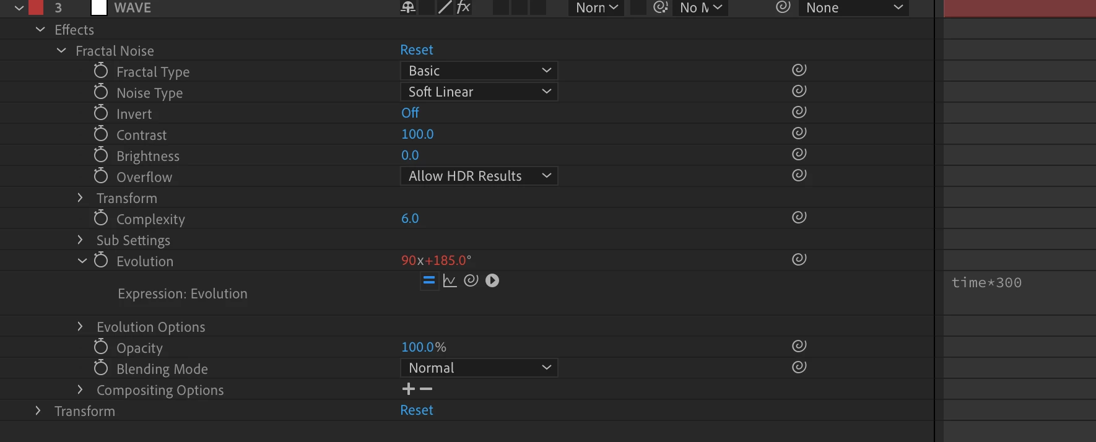
Task: Click the Invert Off value
Action: (x=410, y=113)
